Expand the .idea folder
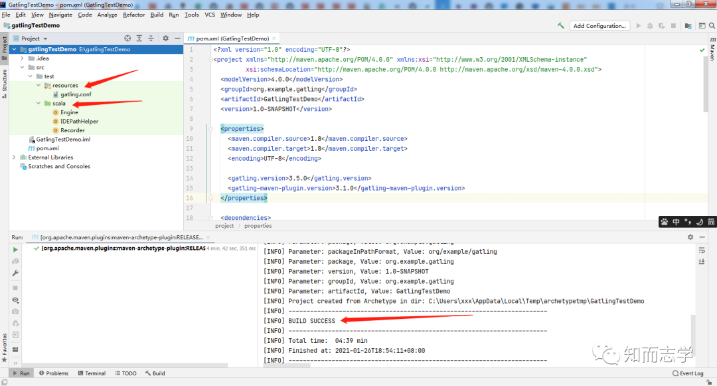The height and width of the screenshot is (386, 717). coord(22,58)
